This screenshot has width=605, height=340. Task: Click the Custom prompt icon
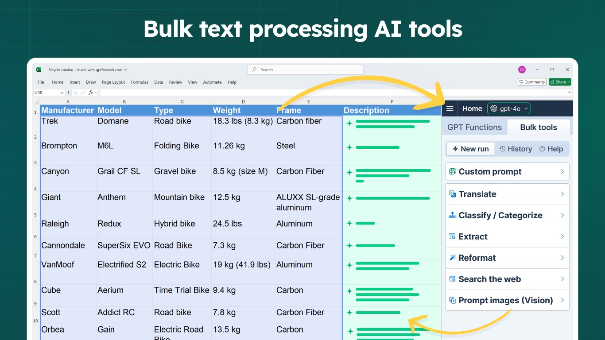452,171
